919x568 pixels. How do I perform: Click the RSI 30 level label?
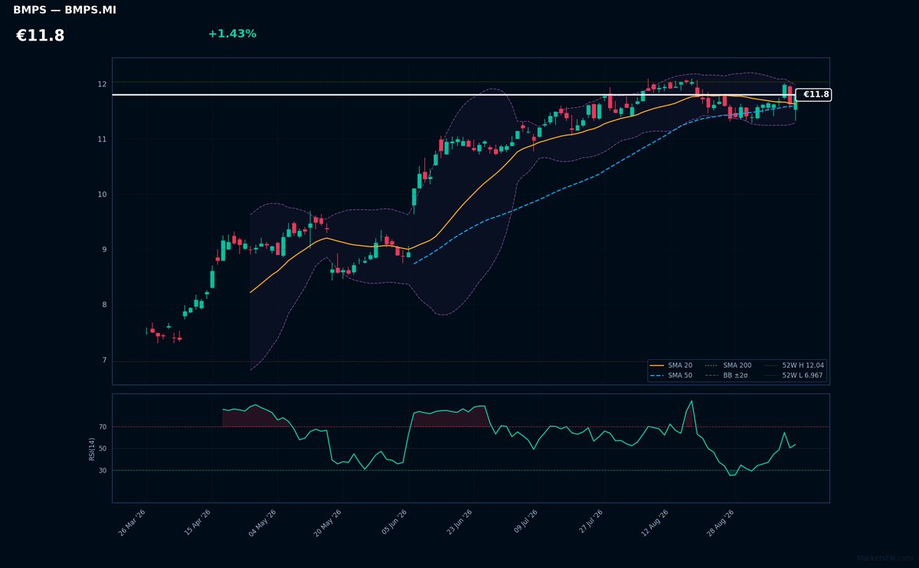103,471
